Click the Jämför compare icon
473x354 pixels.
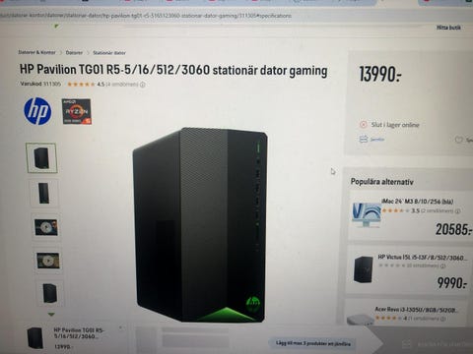click(x=363, y=140)
